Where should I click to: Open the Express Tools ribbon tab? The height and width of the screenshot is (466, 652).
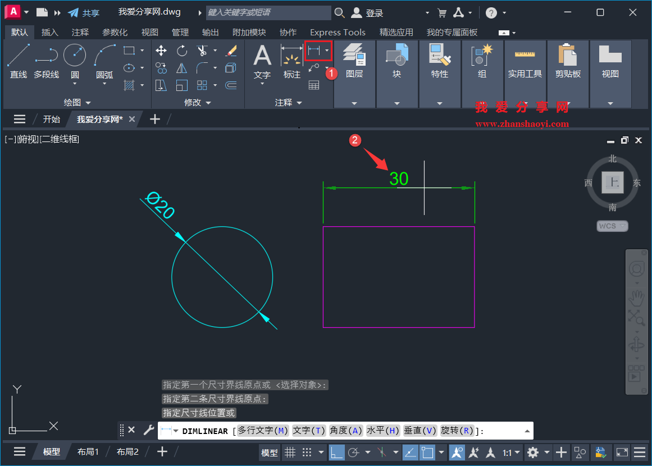click(338, 32)
